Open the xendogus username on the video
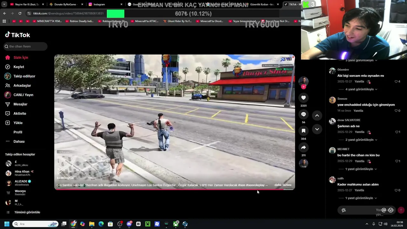The height and width of the screenshot is (229, 407). tap(65, 178)
